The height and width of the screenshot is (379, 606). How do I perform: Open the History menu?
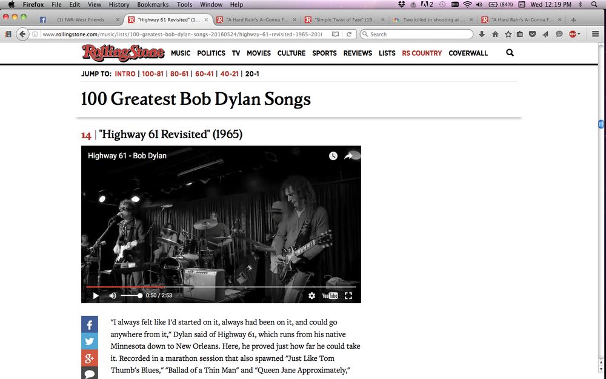click(119, 5)
